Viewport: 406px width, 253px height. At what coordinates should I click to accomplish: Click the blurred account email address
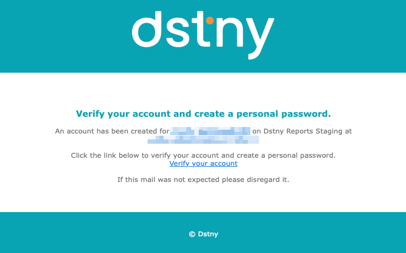(210, 131)
